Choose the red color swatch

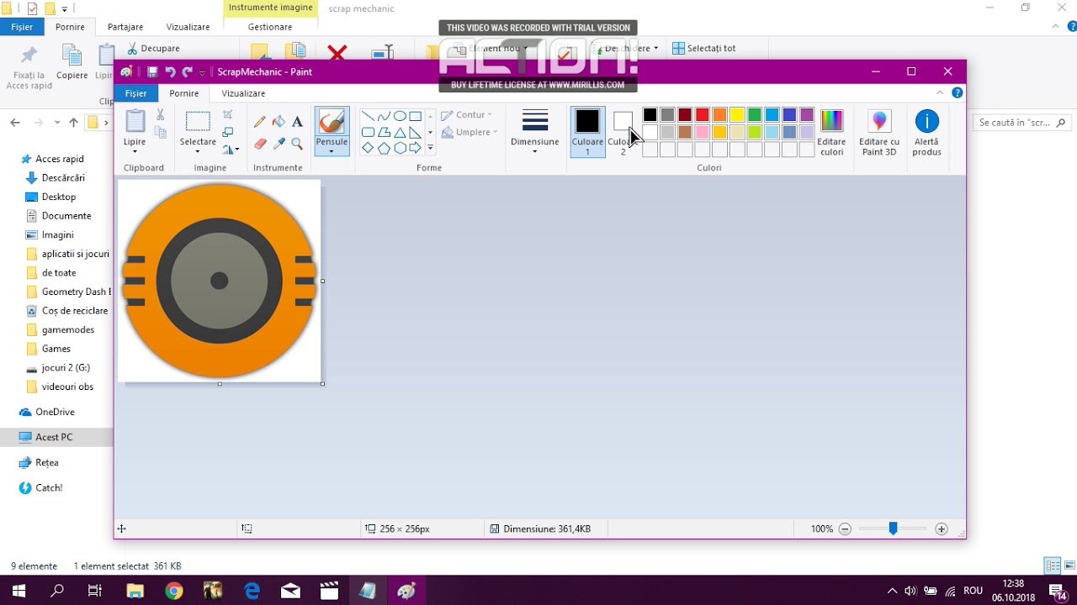(702, 115)
